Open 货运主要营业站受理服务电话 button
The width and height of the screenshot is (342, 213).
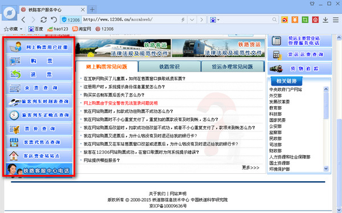pyautogui.click(x=300, y=41)
